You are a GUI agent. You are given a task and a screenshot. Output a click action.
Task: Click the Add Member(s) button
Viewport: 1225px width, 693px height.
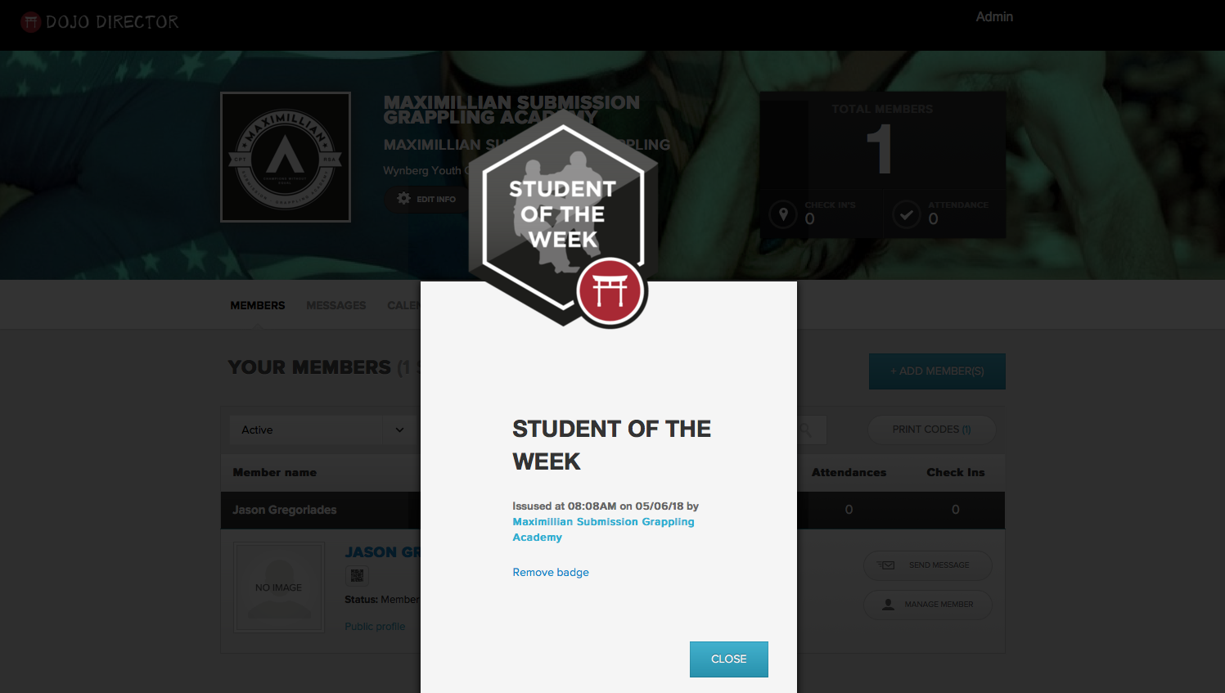(937, 371)
